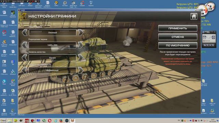Click right arrow beside 1600 x 900

click(80, 45)
